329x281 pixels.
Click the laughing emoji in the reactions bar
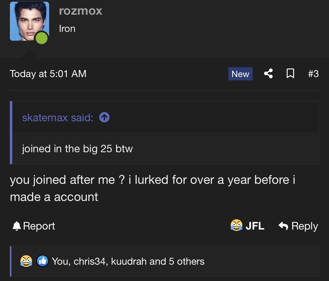[26, 261]
